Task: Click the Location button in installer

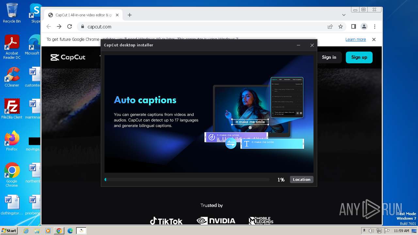Action: pos(301,180)
